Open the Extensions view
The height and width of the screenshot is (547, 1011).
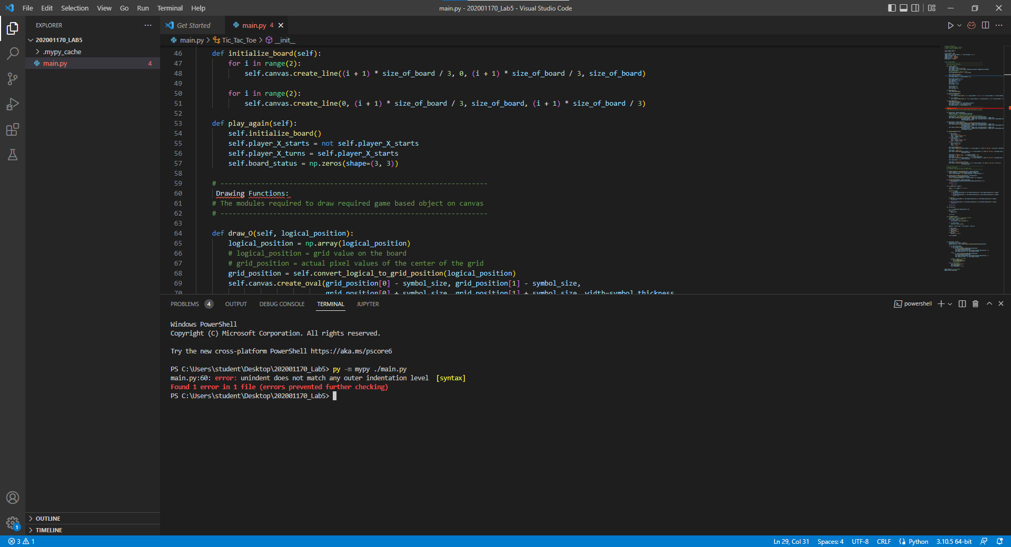tap(13, 129)
